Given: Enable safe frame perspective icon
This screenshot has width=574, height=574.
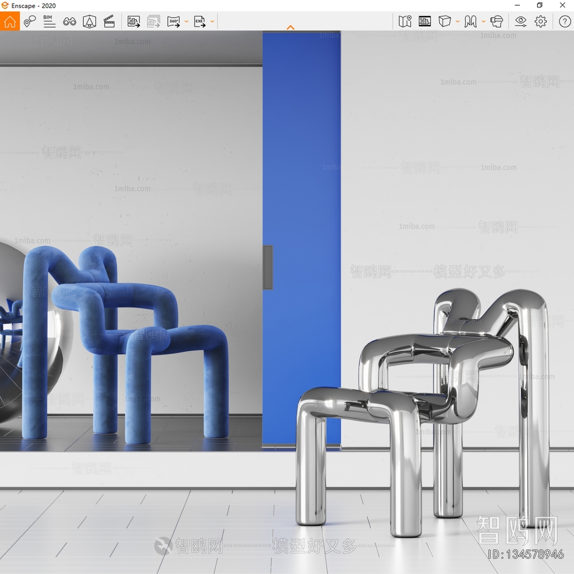Looking at the screenshot, I should [x=89, y=22].
